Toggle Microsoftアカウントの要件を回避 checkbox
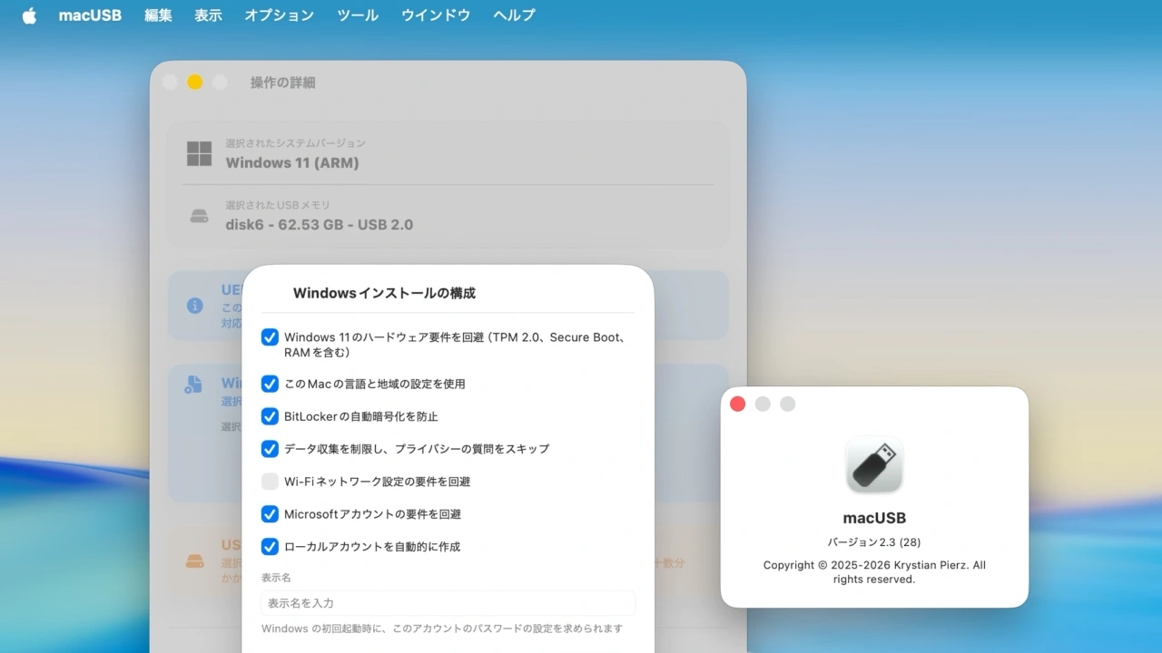The image size is (1162, 653). tap(270, 514)
